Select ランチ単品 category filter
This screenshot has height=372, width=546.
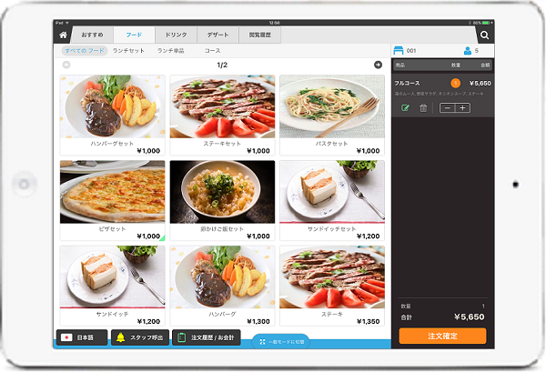(x=171, y=50)
